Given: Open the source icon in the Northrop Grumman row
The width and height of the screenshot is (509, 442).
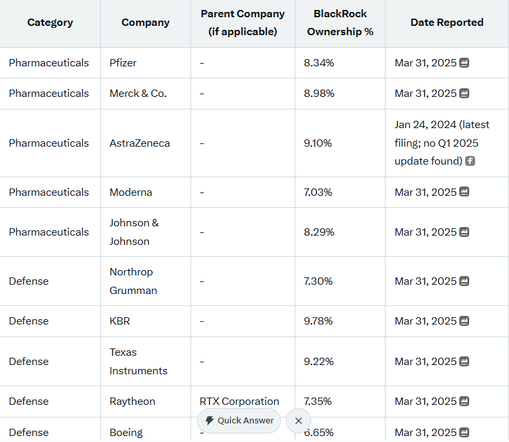Looking at the screenshot, I should click(x=465, y=281).
